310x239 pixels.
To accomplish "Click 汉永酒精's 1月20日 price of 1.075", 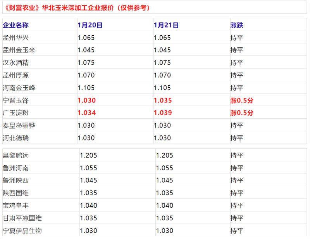I will point(86,63).
